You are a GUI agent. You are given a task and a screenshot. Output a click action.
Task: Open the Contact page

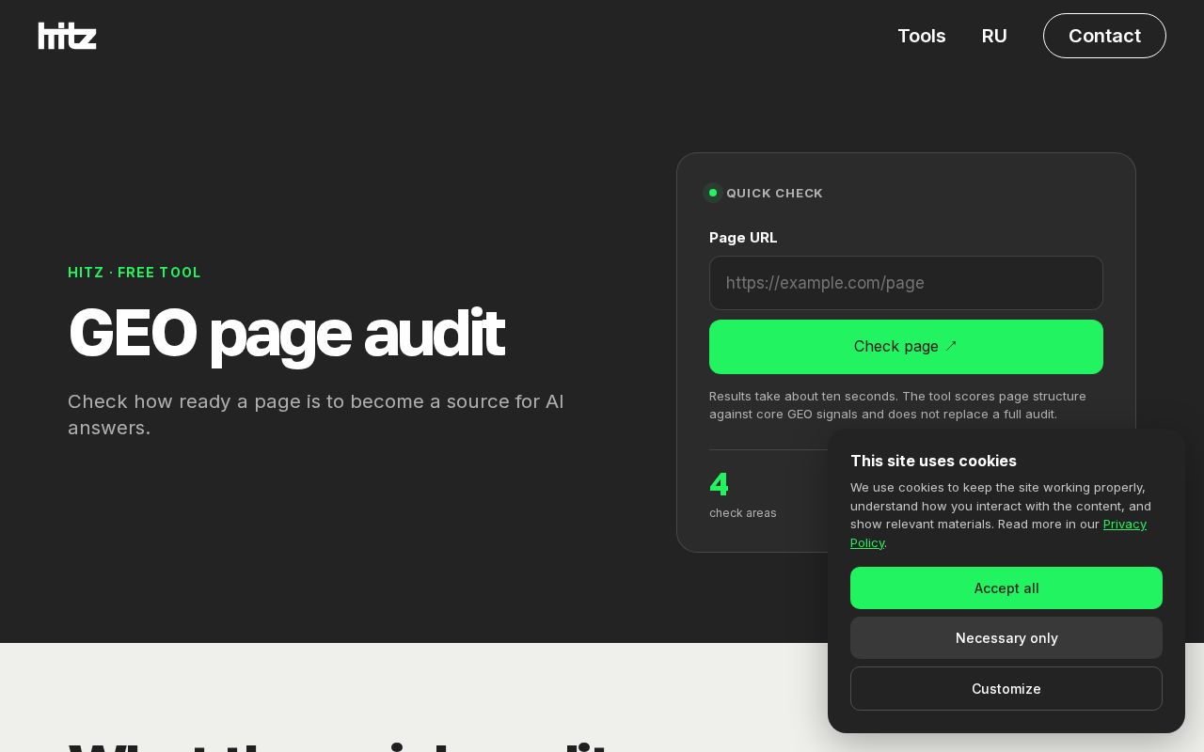[x=1104, y=36]
